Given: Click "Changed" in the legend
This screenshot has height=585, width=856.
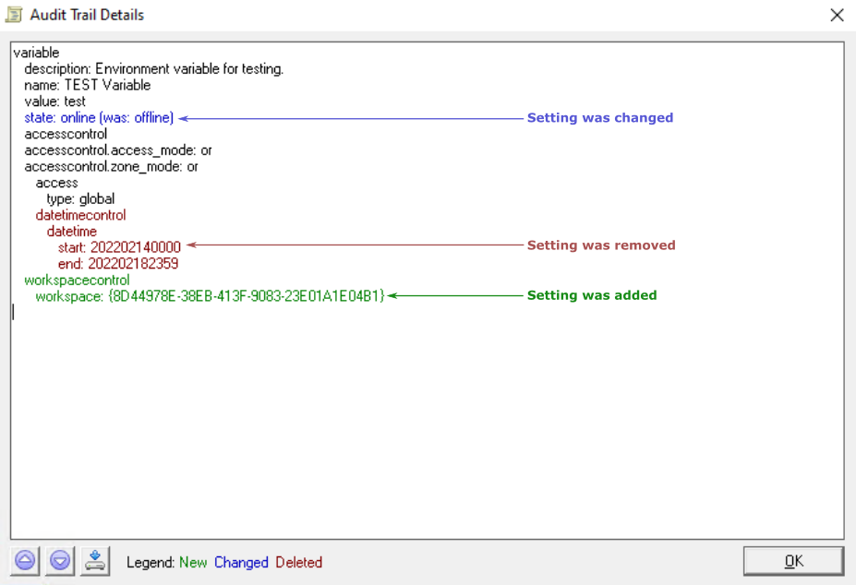Looking at the screenshot, I should (241, 562).
